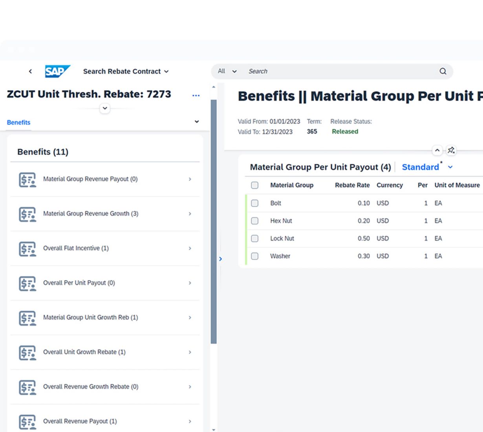Image resolution: width=483 pixels, height=432 pixels.
Task: Tick the Lock Nut row checkbox
Action: [x=255, y=238]
